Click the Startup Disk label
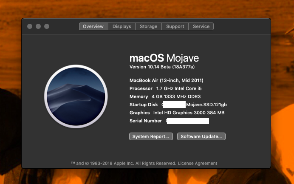This screenshot has height=184, width=294. [144, 105]
